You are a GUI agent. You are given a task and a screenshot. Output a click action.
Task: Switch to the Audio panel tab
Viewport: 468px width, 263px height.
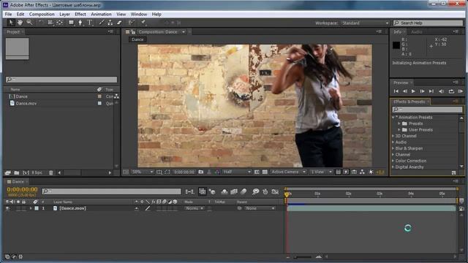[417, 31]
